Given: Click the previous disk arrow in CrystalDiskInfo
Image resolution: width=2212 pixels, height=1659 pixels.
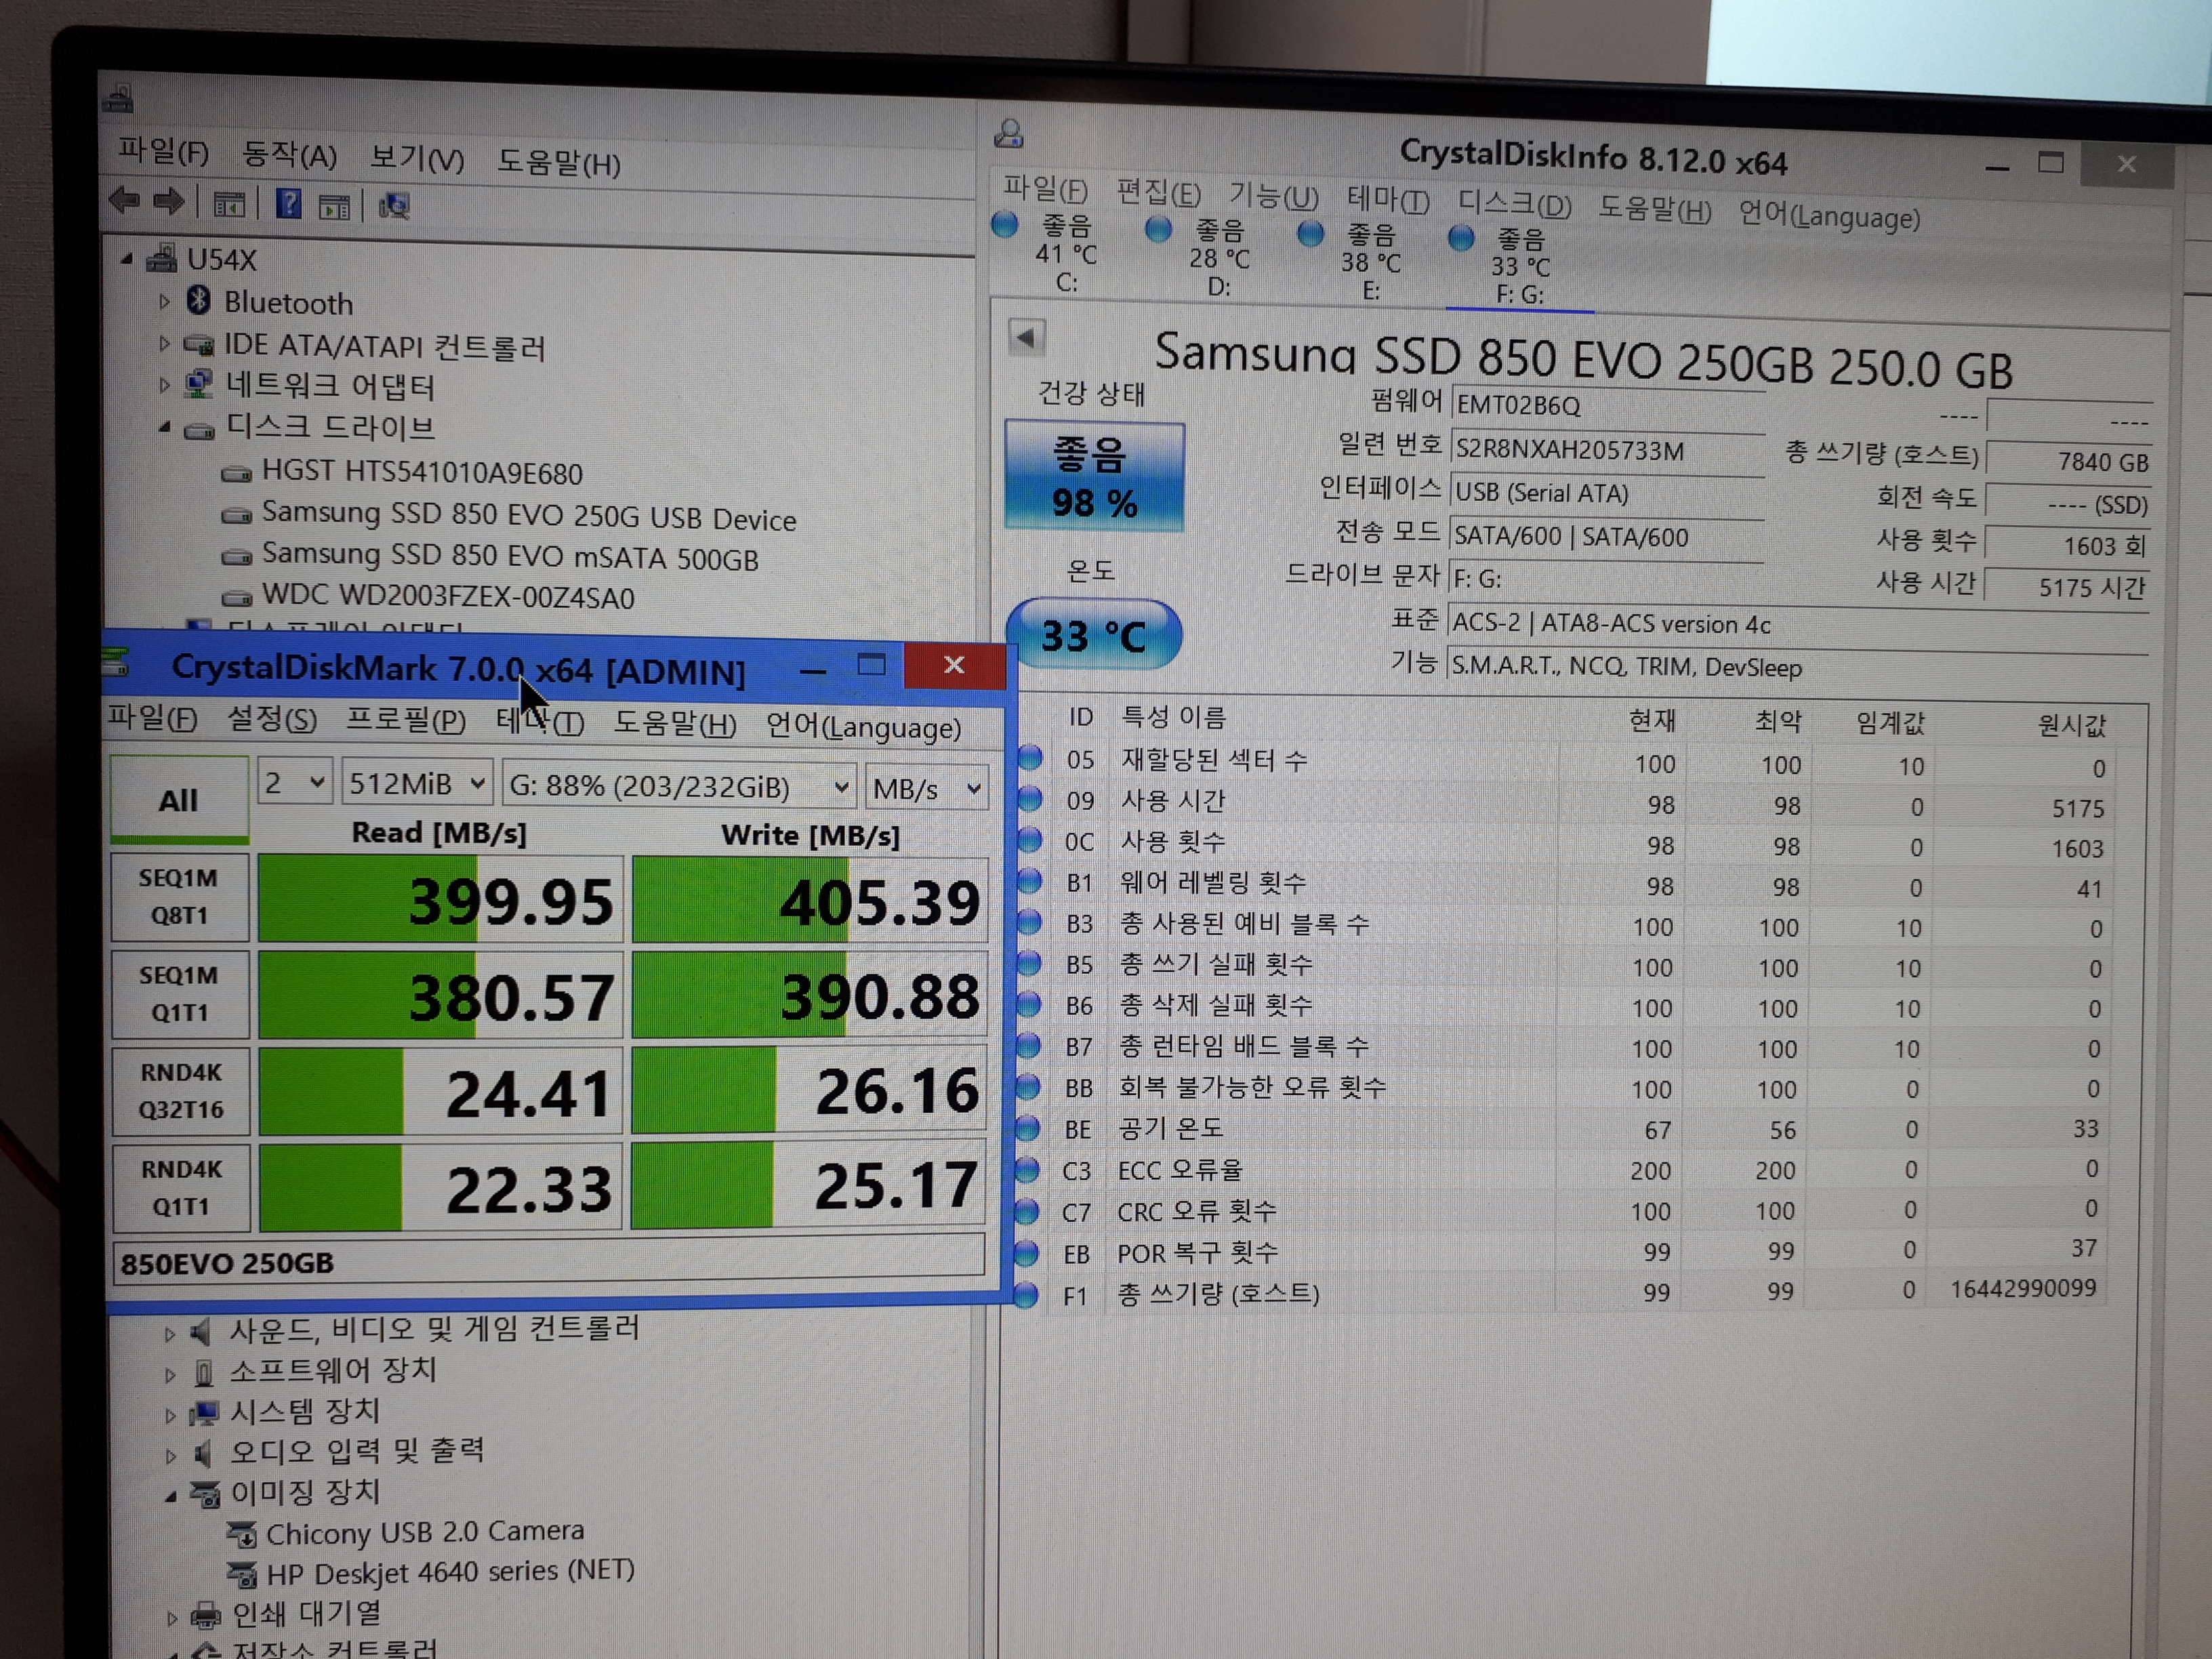Looking at the screenshot, I should [x=1026, y=337].
